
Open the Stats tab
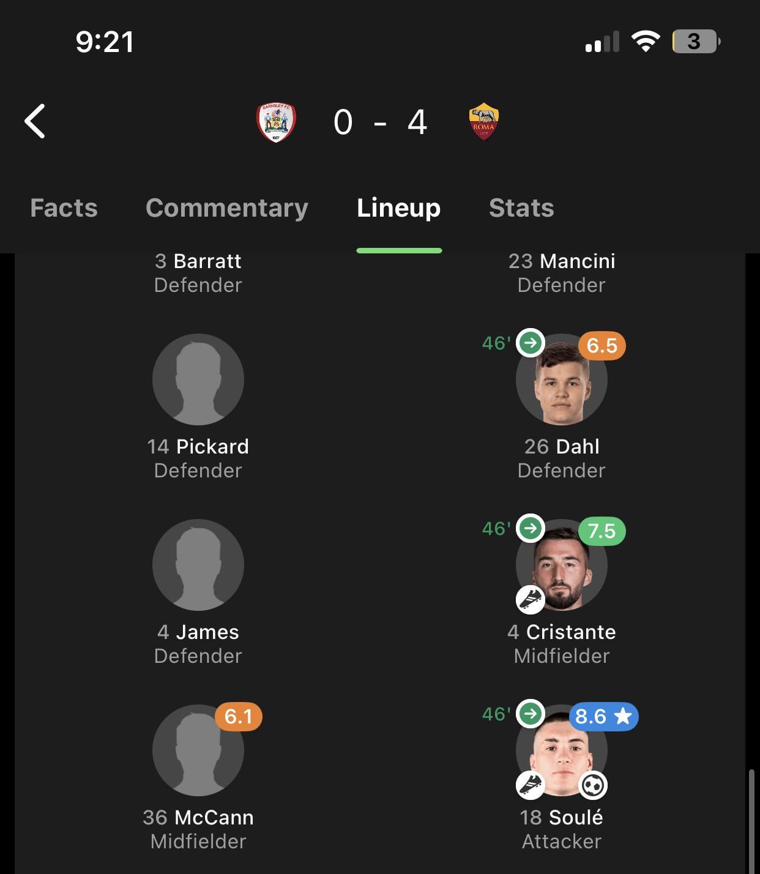pos(521,208)
